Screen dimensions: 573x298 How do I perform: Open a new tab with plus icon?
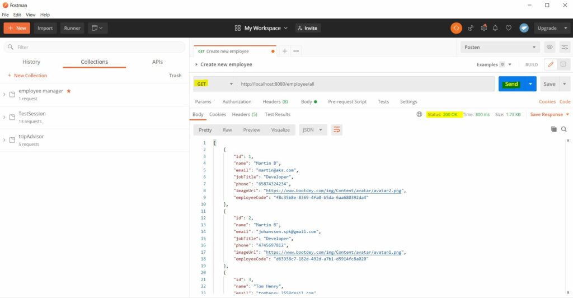coord(285,51)
